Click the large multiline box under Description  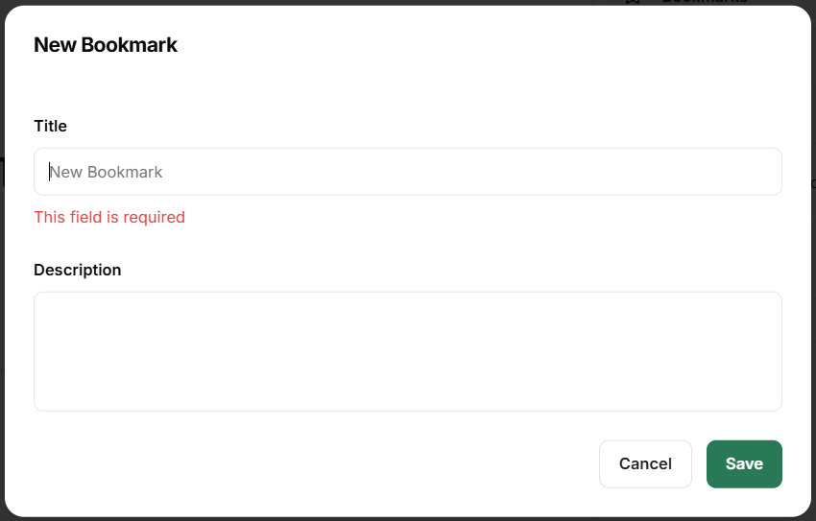pos(407,351)
